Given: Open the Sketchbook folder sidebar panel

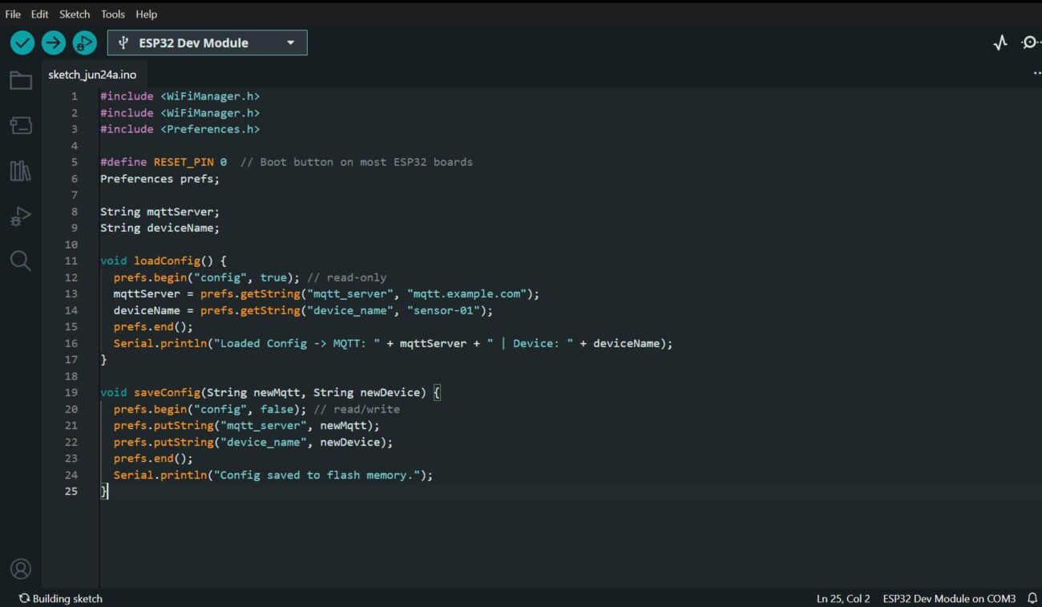Looking at the screenshot, I should (x=21, y=80).
